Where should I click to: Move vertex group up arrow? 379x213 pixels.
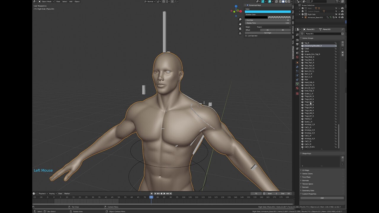343,52
